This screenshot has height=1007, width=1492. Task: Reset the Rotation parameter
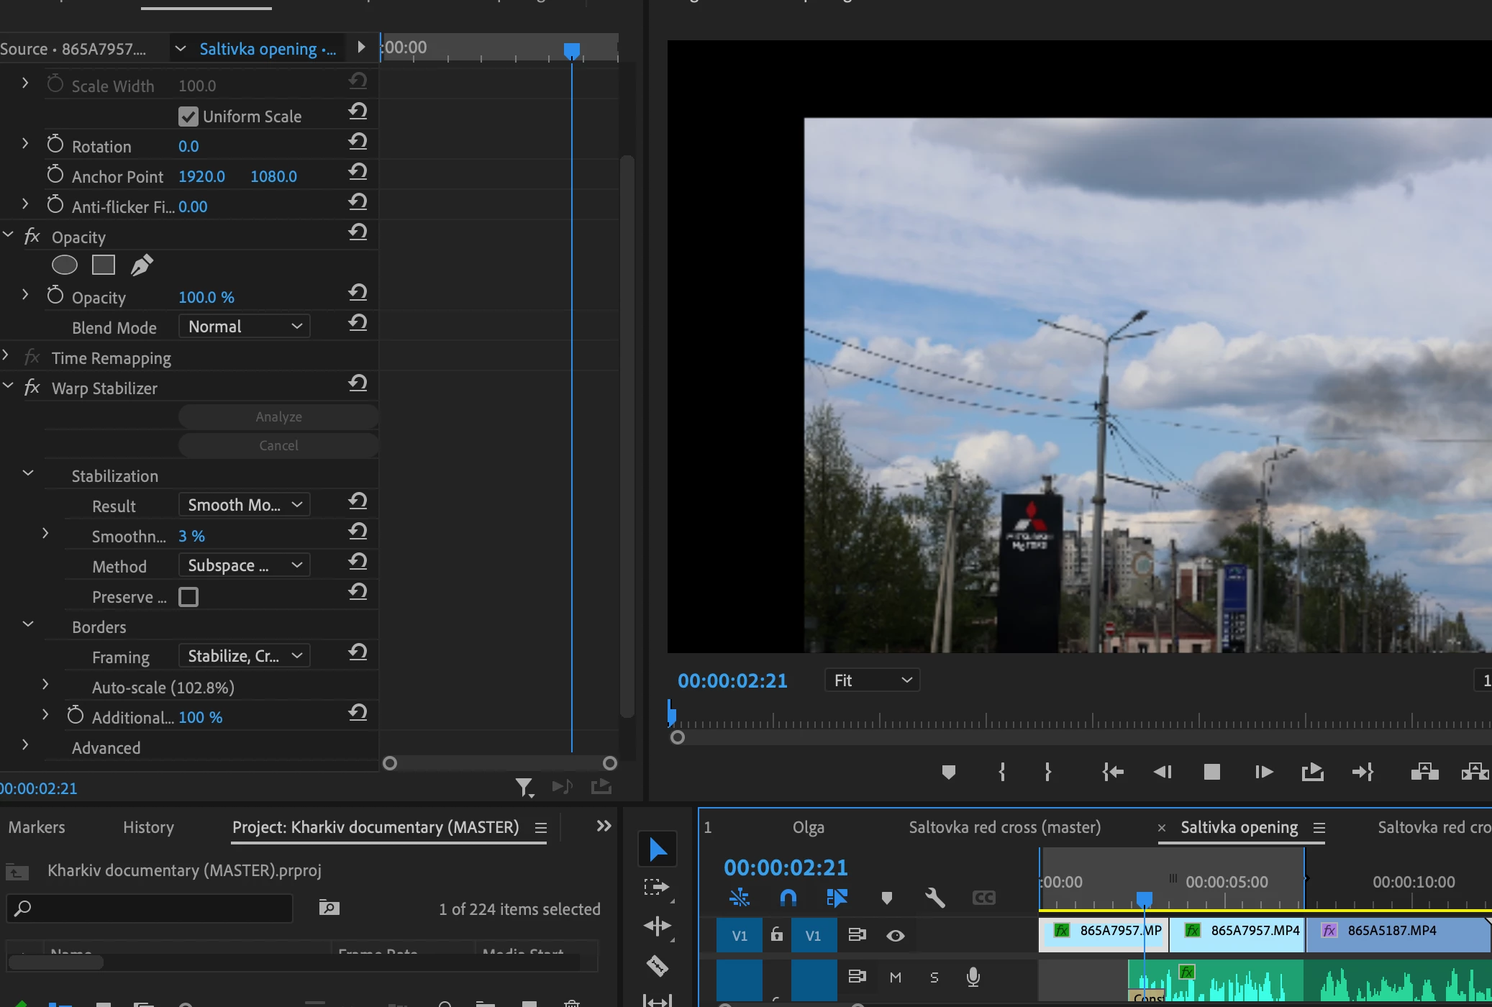(358, 142)
